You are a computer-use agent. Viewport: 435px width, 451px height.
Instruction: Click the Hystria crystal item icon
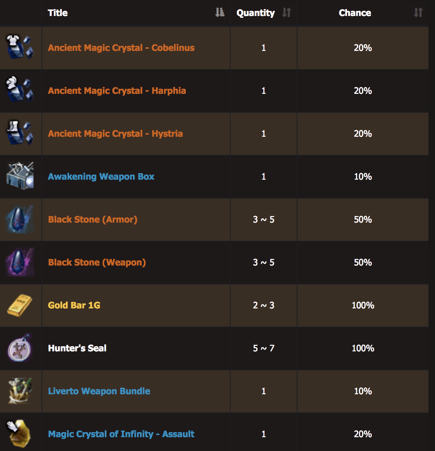point(20,133)
